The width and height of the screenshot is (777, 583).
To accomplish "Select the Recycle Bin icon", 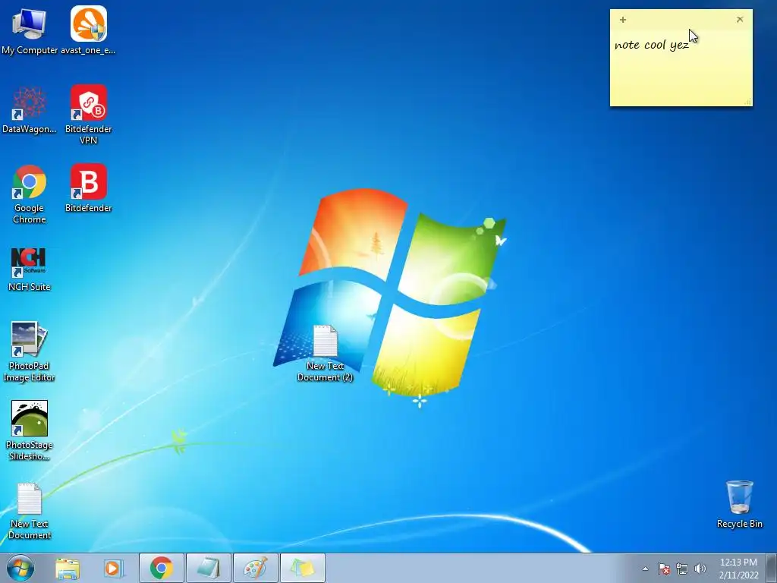I will coord(739,504).
